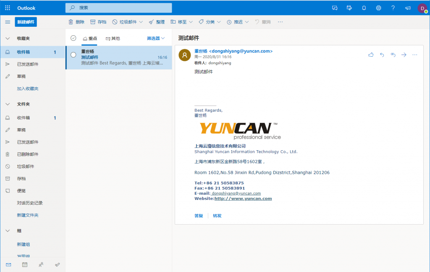This screenshot has height=272, width=430.
Task: Collapse the Favorites (收藏夹) section
Action: coord(8,38)
